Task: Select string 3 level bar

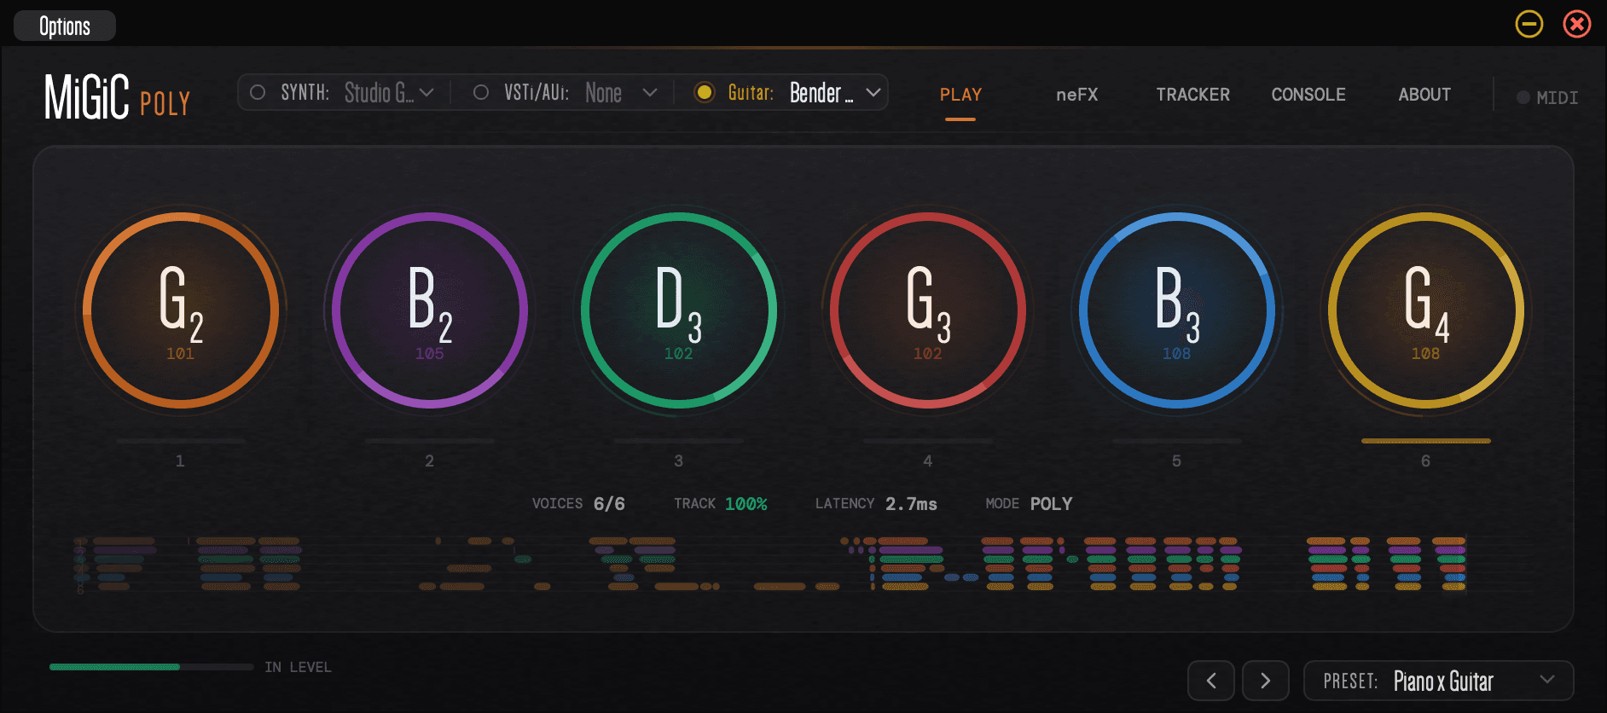Action: (679, 441)
